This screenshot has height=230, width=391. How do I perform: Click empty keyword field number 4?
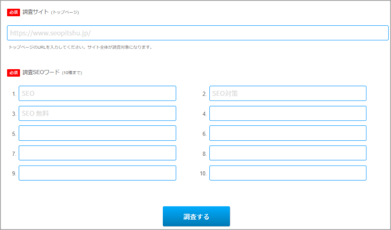click(x=287, y=113)
